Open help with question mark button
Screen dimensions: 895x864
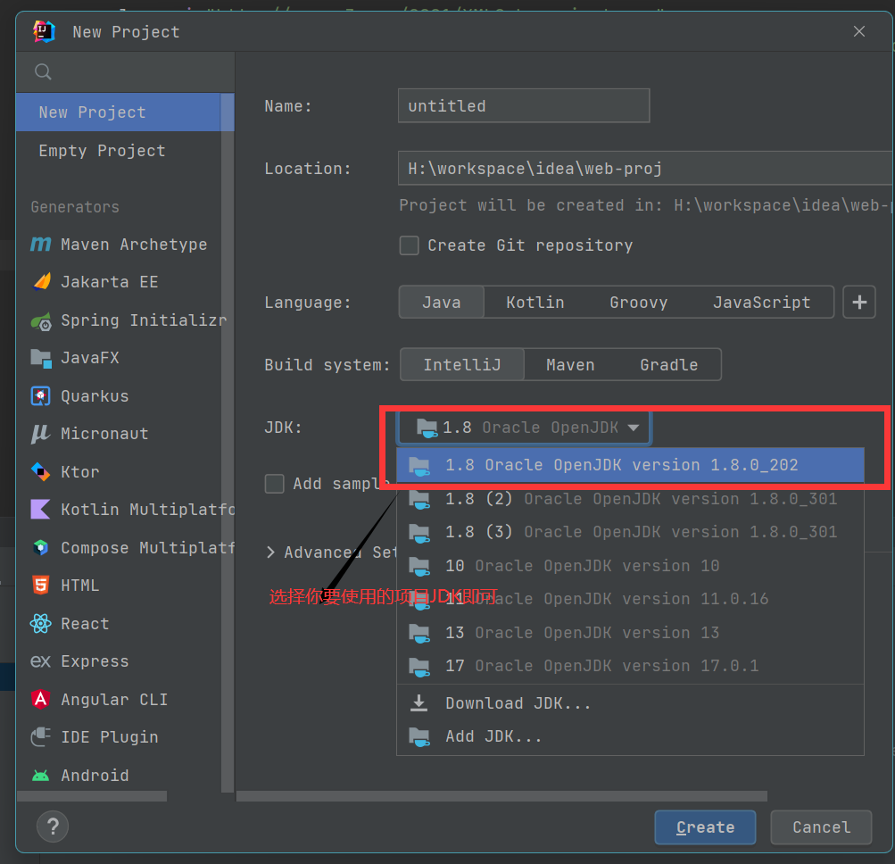tap(53, 827)
